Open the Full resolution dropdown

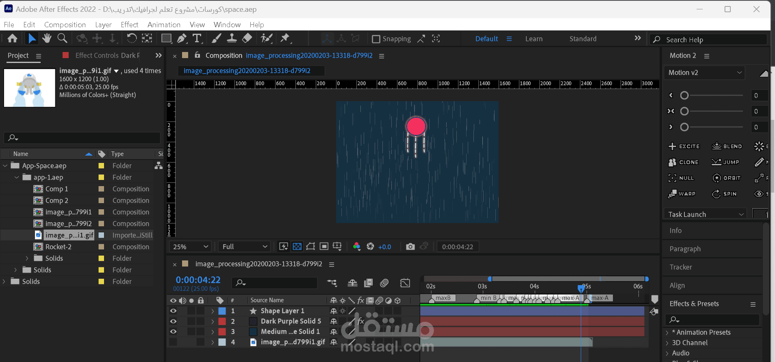(x=245, y=247)
